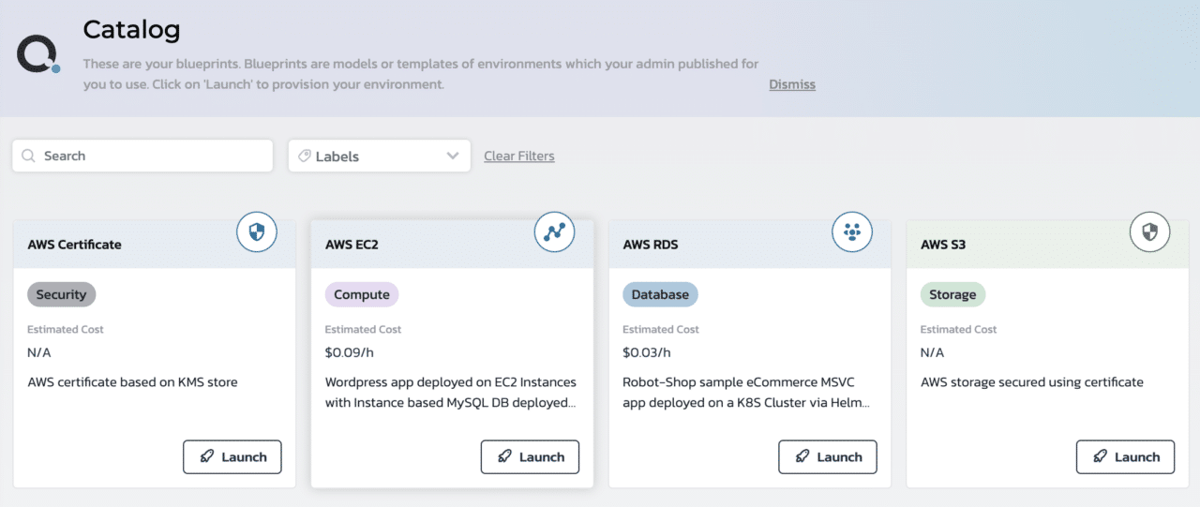1200x507 pixels.
Task: Click the cluster dots icon on AWS RDS card
Action: coord(852,231)
